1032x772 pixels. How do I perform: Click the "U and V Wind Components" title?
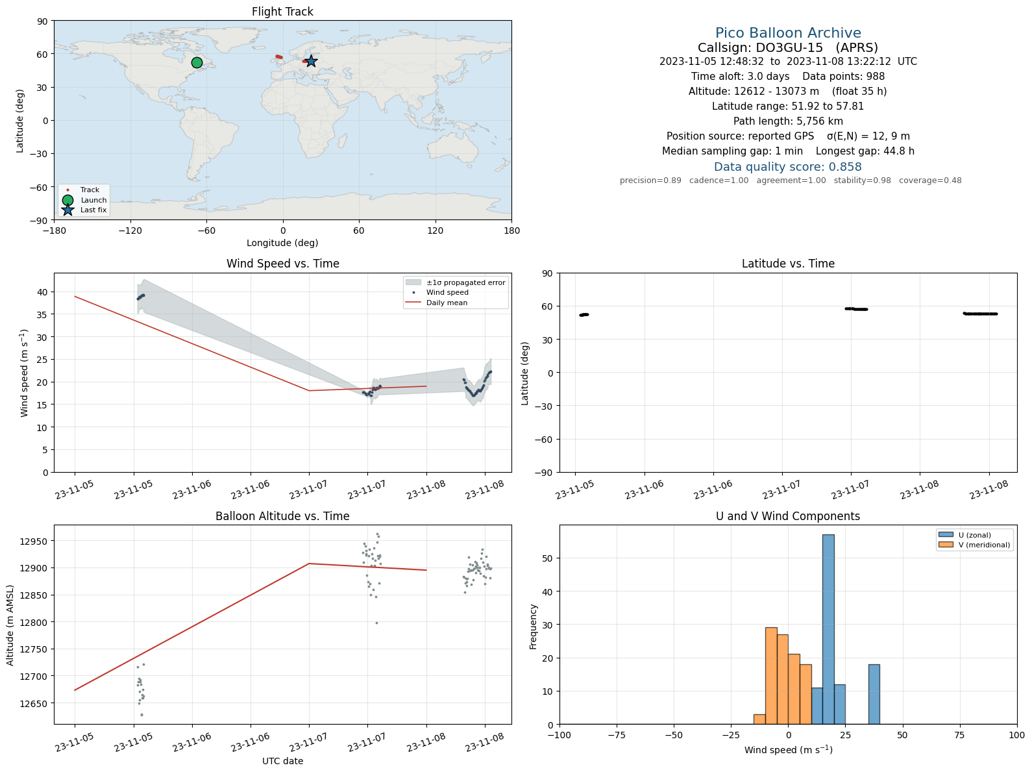pyautogui.click(x=788, y=516)
